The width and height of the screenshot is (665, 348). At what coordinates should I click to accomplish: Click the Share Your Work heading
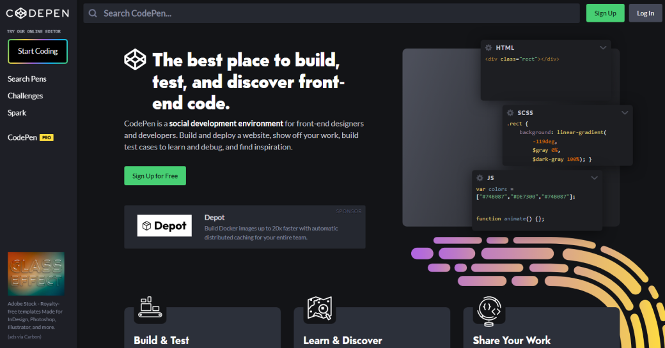pos(512,340)
